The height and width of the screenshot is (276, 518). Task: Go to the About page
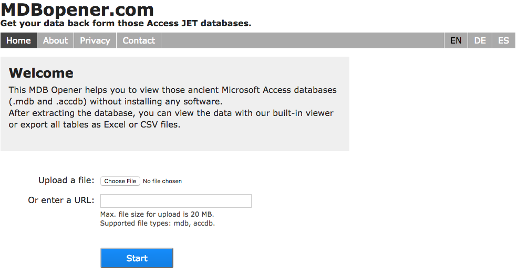(x=55, y=40)
